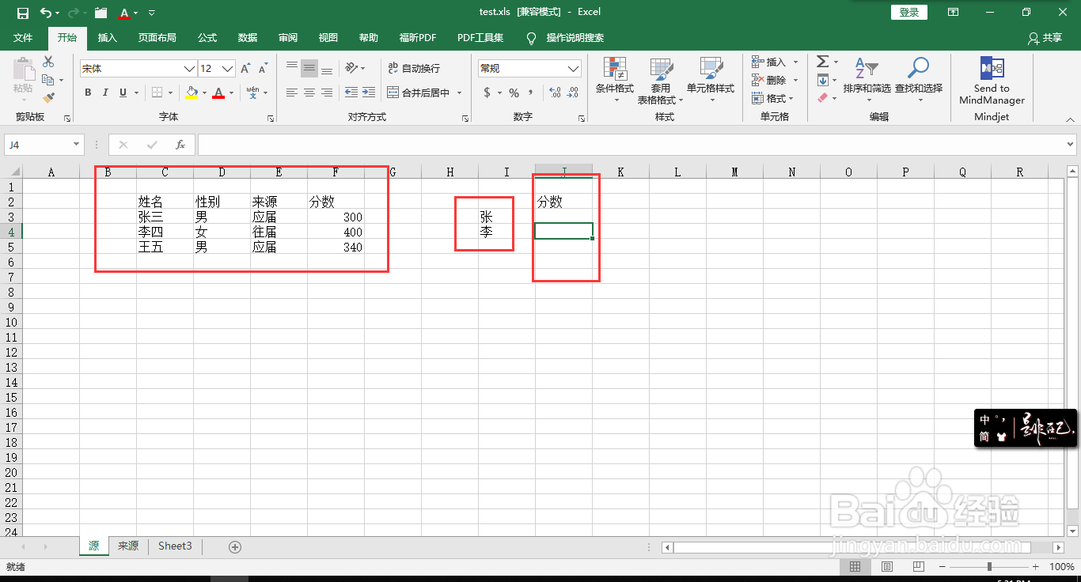Open 条件格式 conditional formatting
Image resolution: width=1081 pixels, height=582 pixels.
pyautogui.click(x=615, y=81)
